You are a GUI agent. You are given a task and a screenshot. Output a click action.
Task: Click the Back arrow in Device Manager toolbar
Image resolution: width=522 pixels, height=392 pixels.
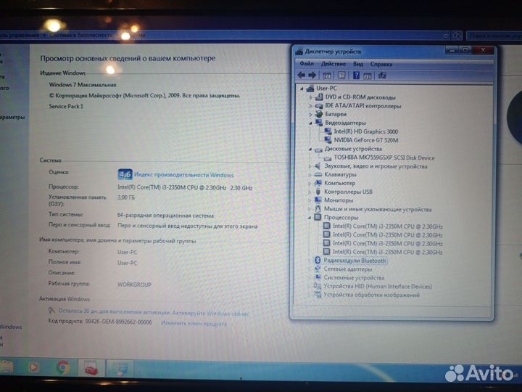click(x=302, y=75)
